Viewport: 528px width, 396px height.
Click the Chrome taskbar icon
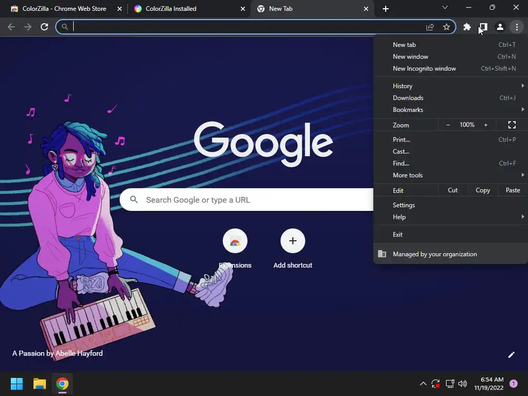pyautogui.click(x=62, y=384)
